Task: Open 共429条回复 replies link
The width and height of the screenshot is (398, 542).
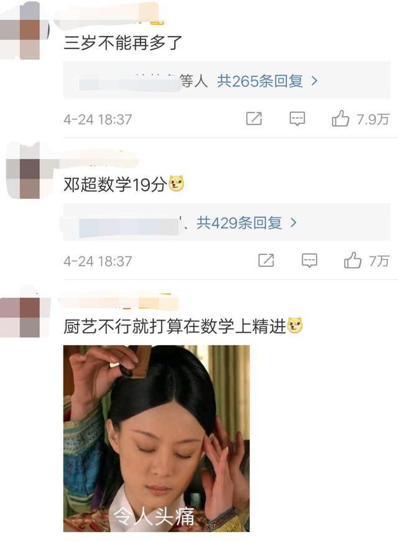Action: click(239, 223)
